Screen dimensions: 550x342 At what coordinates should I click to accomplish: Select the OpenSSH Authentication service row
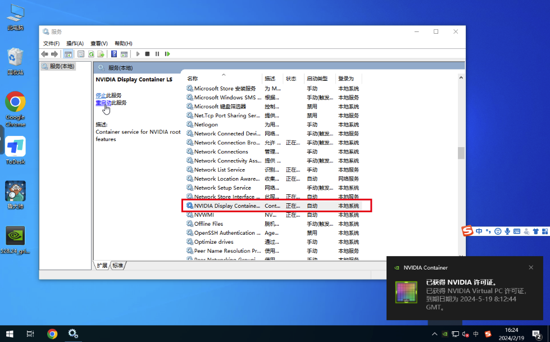[x=274, y=233]
